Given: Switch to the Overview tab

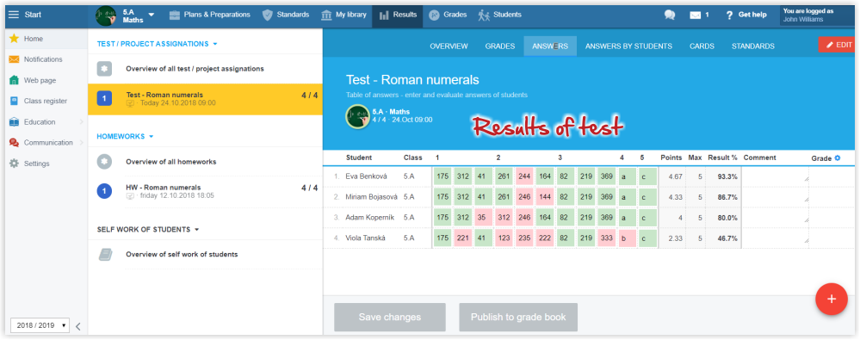Looking at the screenshot, I should coord(449,46).
